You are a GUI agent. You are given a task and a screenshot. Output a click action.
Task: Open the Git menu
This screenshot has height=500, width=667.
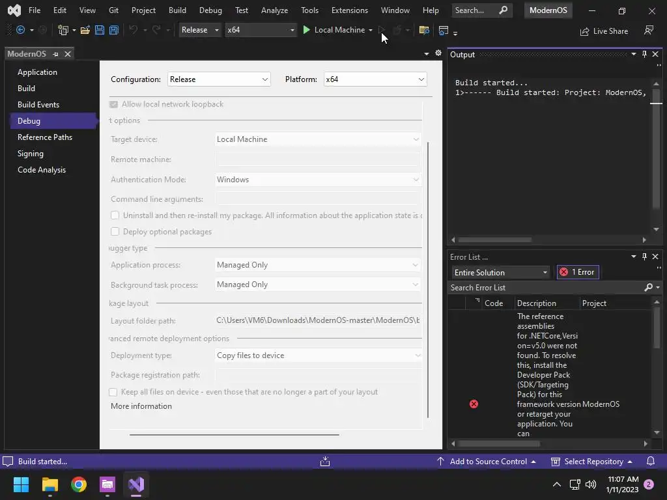point(113,10)
